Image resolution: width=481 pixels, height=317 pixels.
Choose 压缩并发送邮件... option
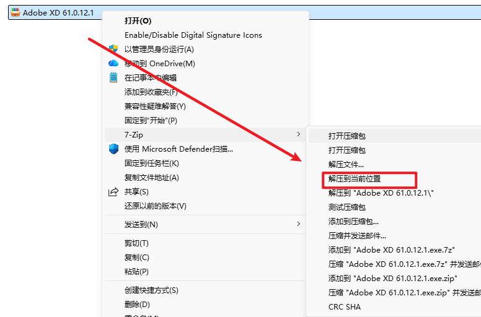[357, 236]
